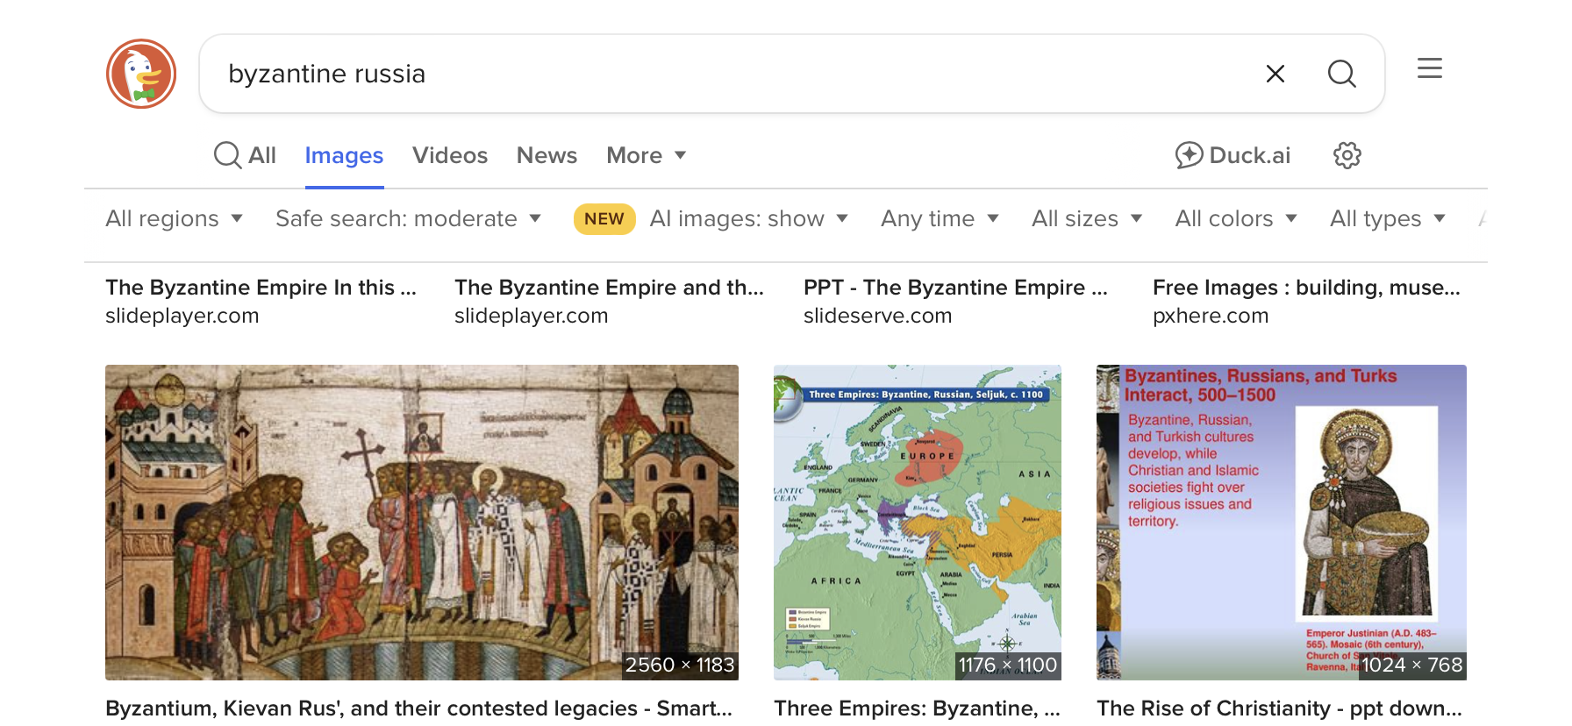Open search settings gear icon
The image size is (1572, 726).
click(x=1347, y=155)
